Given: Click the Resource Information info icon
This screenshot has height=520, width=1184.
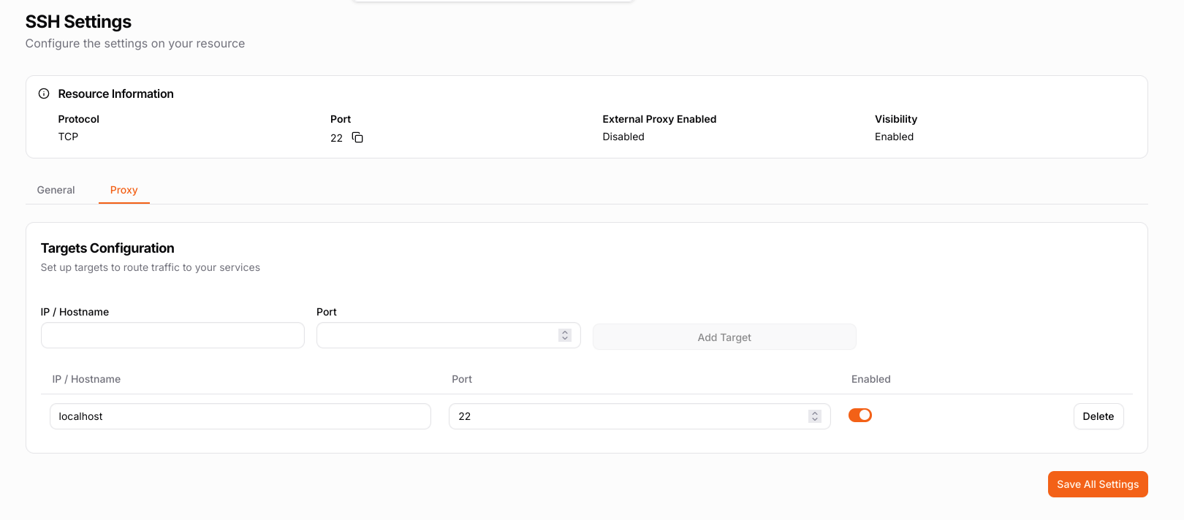Looking at the screenshot, I should pyautogui.click(x=44, y=93).
